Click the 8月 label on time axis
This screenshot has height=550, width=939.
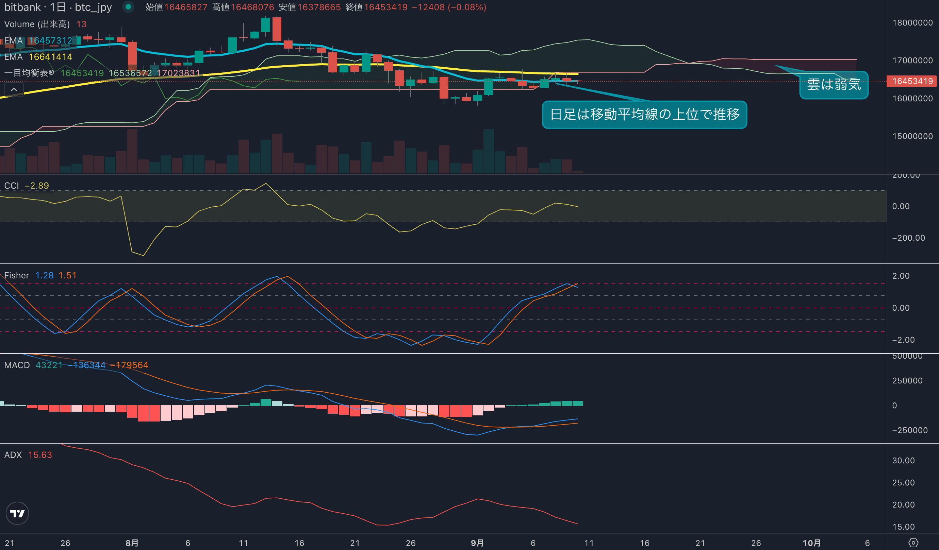pyautogui.click(x=132, y=543)
